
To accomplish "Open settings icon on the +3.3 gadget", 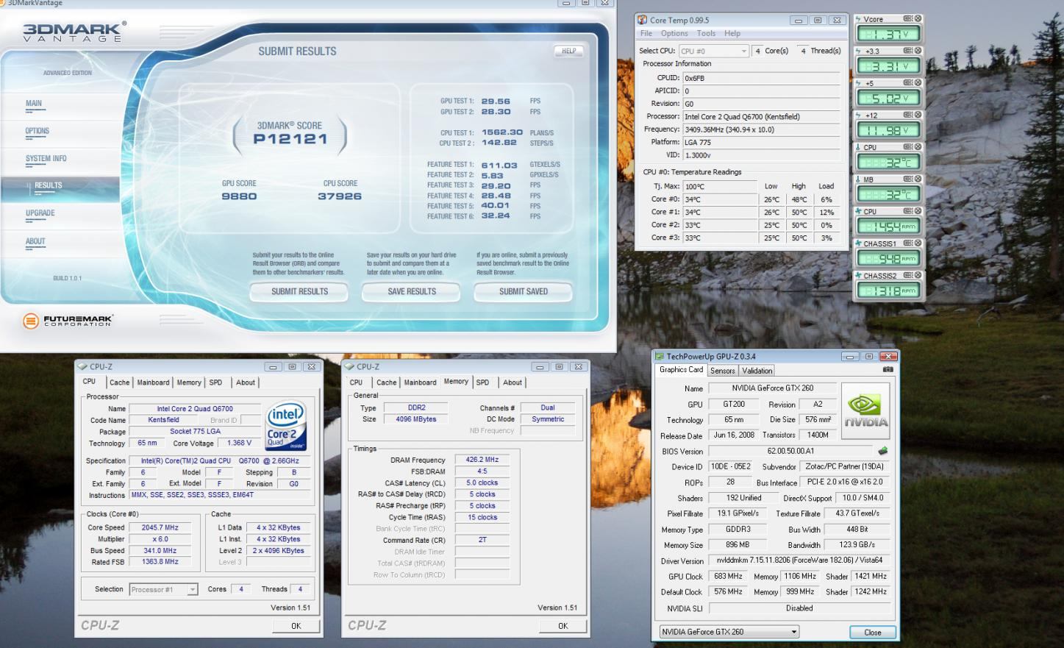I will click(x=907, y=51).
